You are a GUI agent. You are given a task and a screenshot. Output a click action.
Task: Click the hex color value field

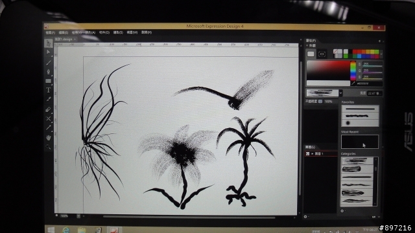pos(369,83)
